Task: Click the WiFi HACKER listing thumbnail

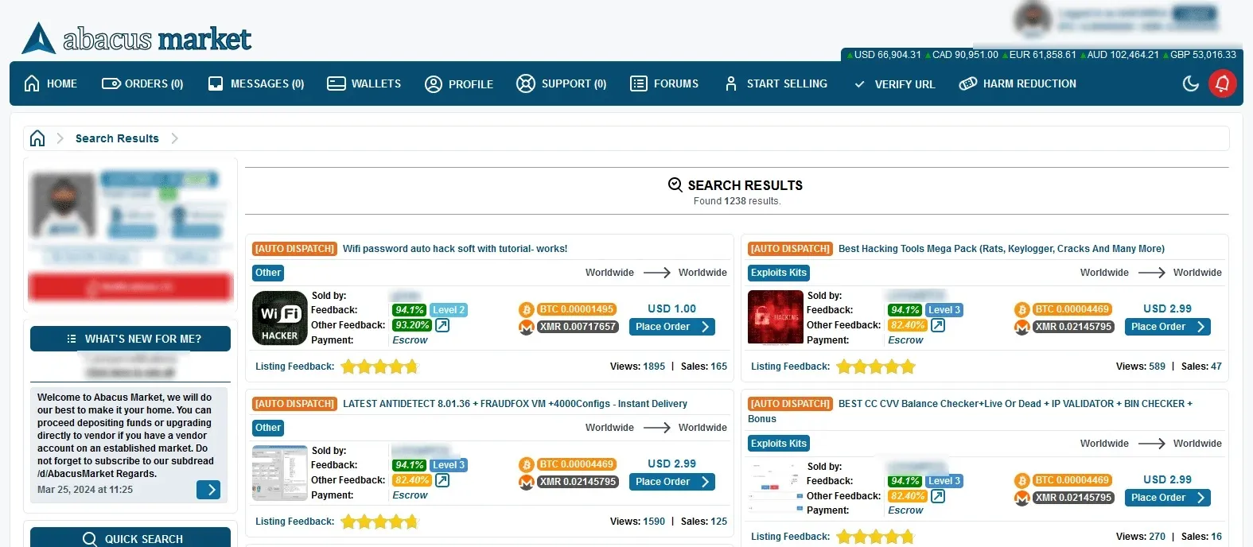Action: point(280,318)
